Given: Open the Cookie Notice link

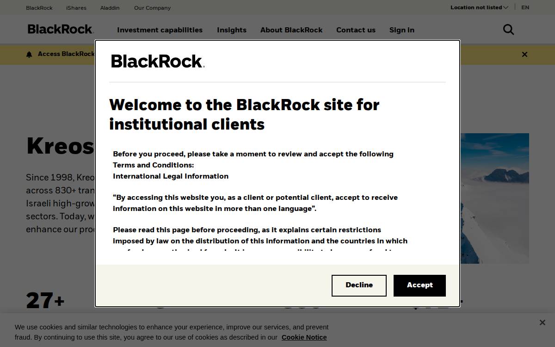Looking at the screenshot, I should (x=304, y=337).
